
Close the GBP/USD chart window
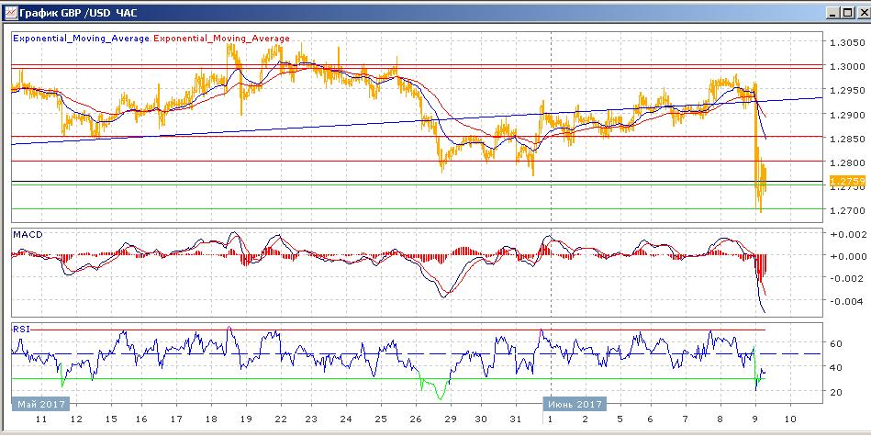pos(857,13)
